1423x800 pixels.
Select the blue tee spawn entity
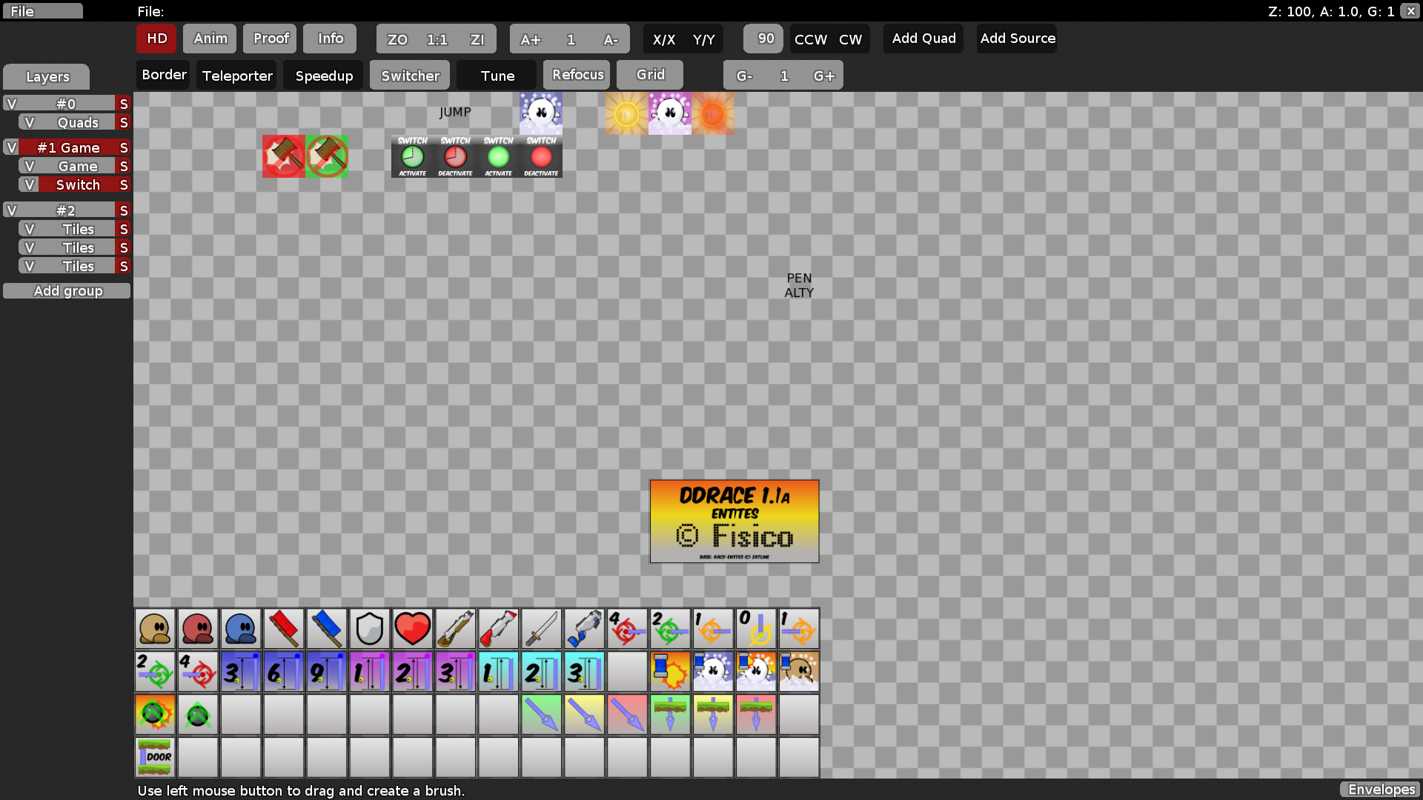click(x=241, y=629)
